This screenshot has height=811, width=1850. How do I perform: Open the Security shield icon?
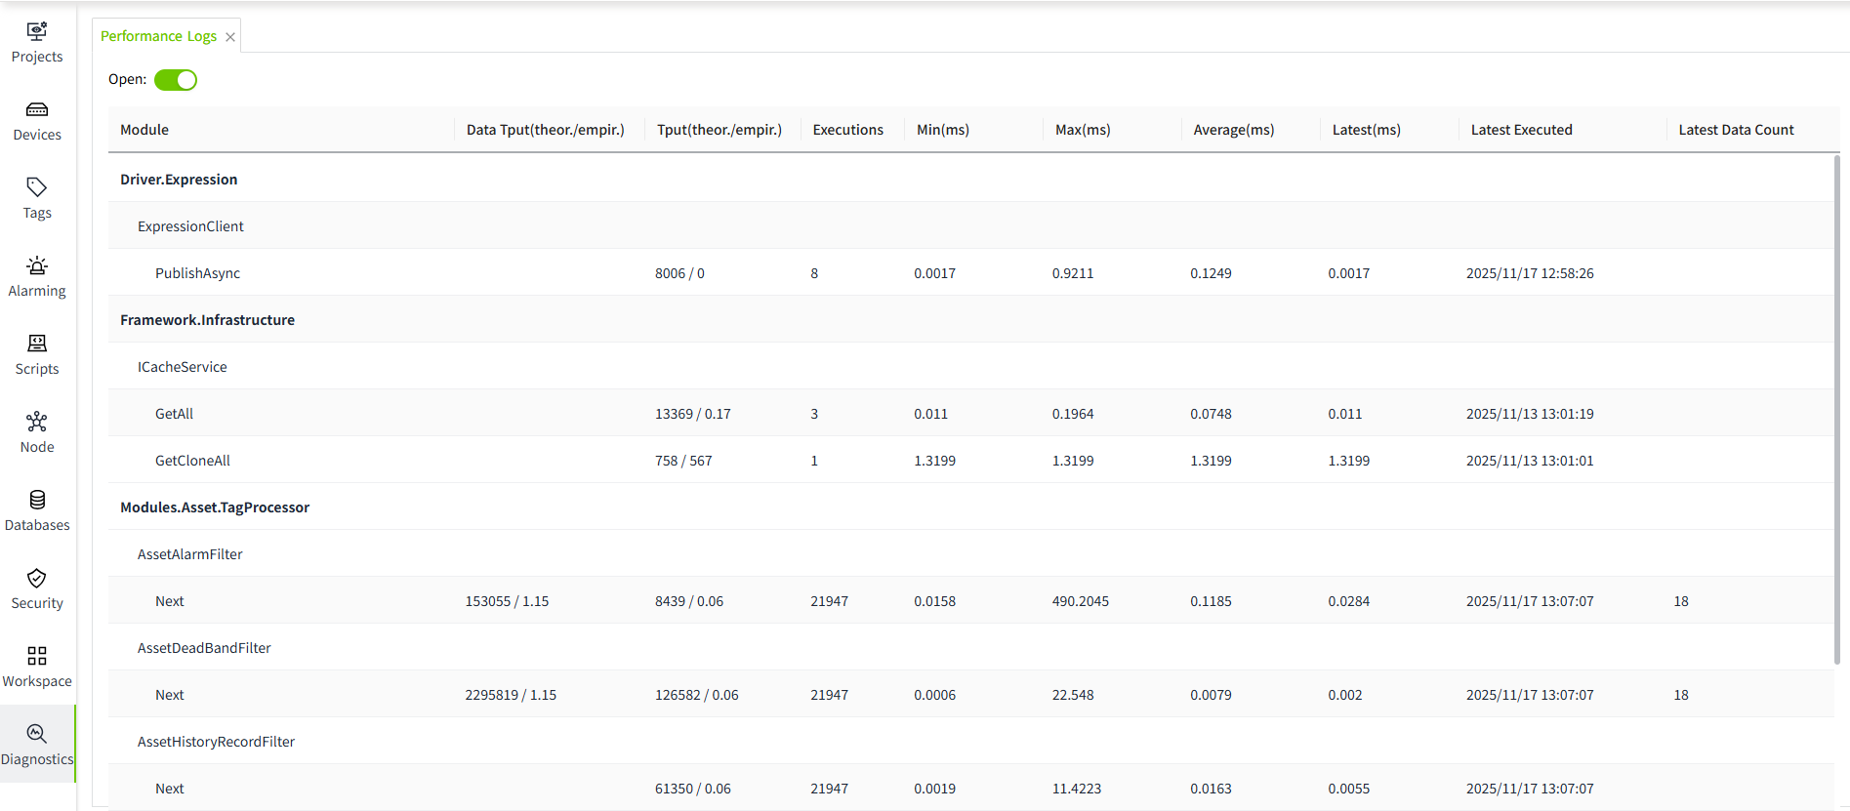click(x=37, y=578)
